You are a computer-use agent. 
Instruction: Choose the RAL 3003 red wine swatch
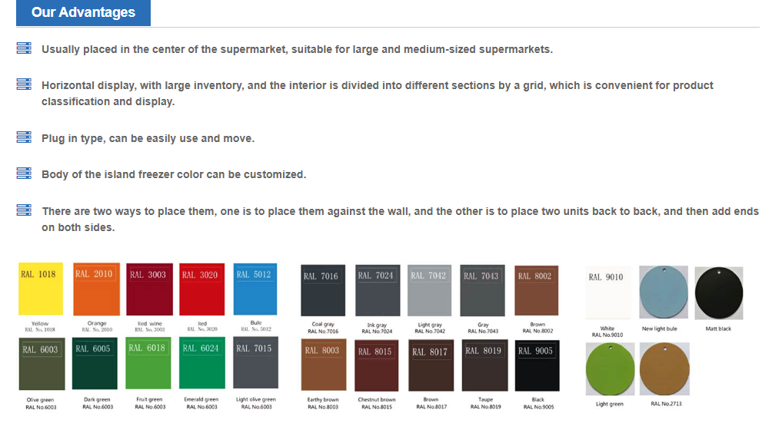tap(148, 289)
